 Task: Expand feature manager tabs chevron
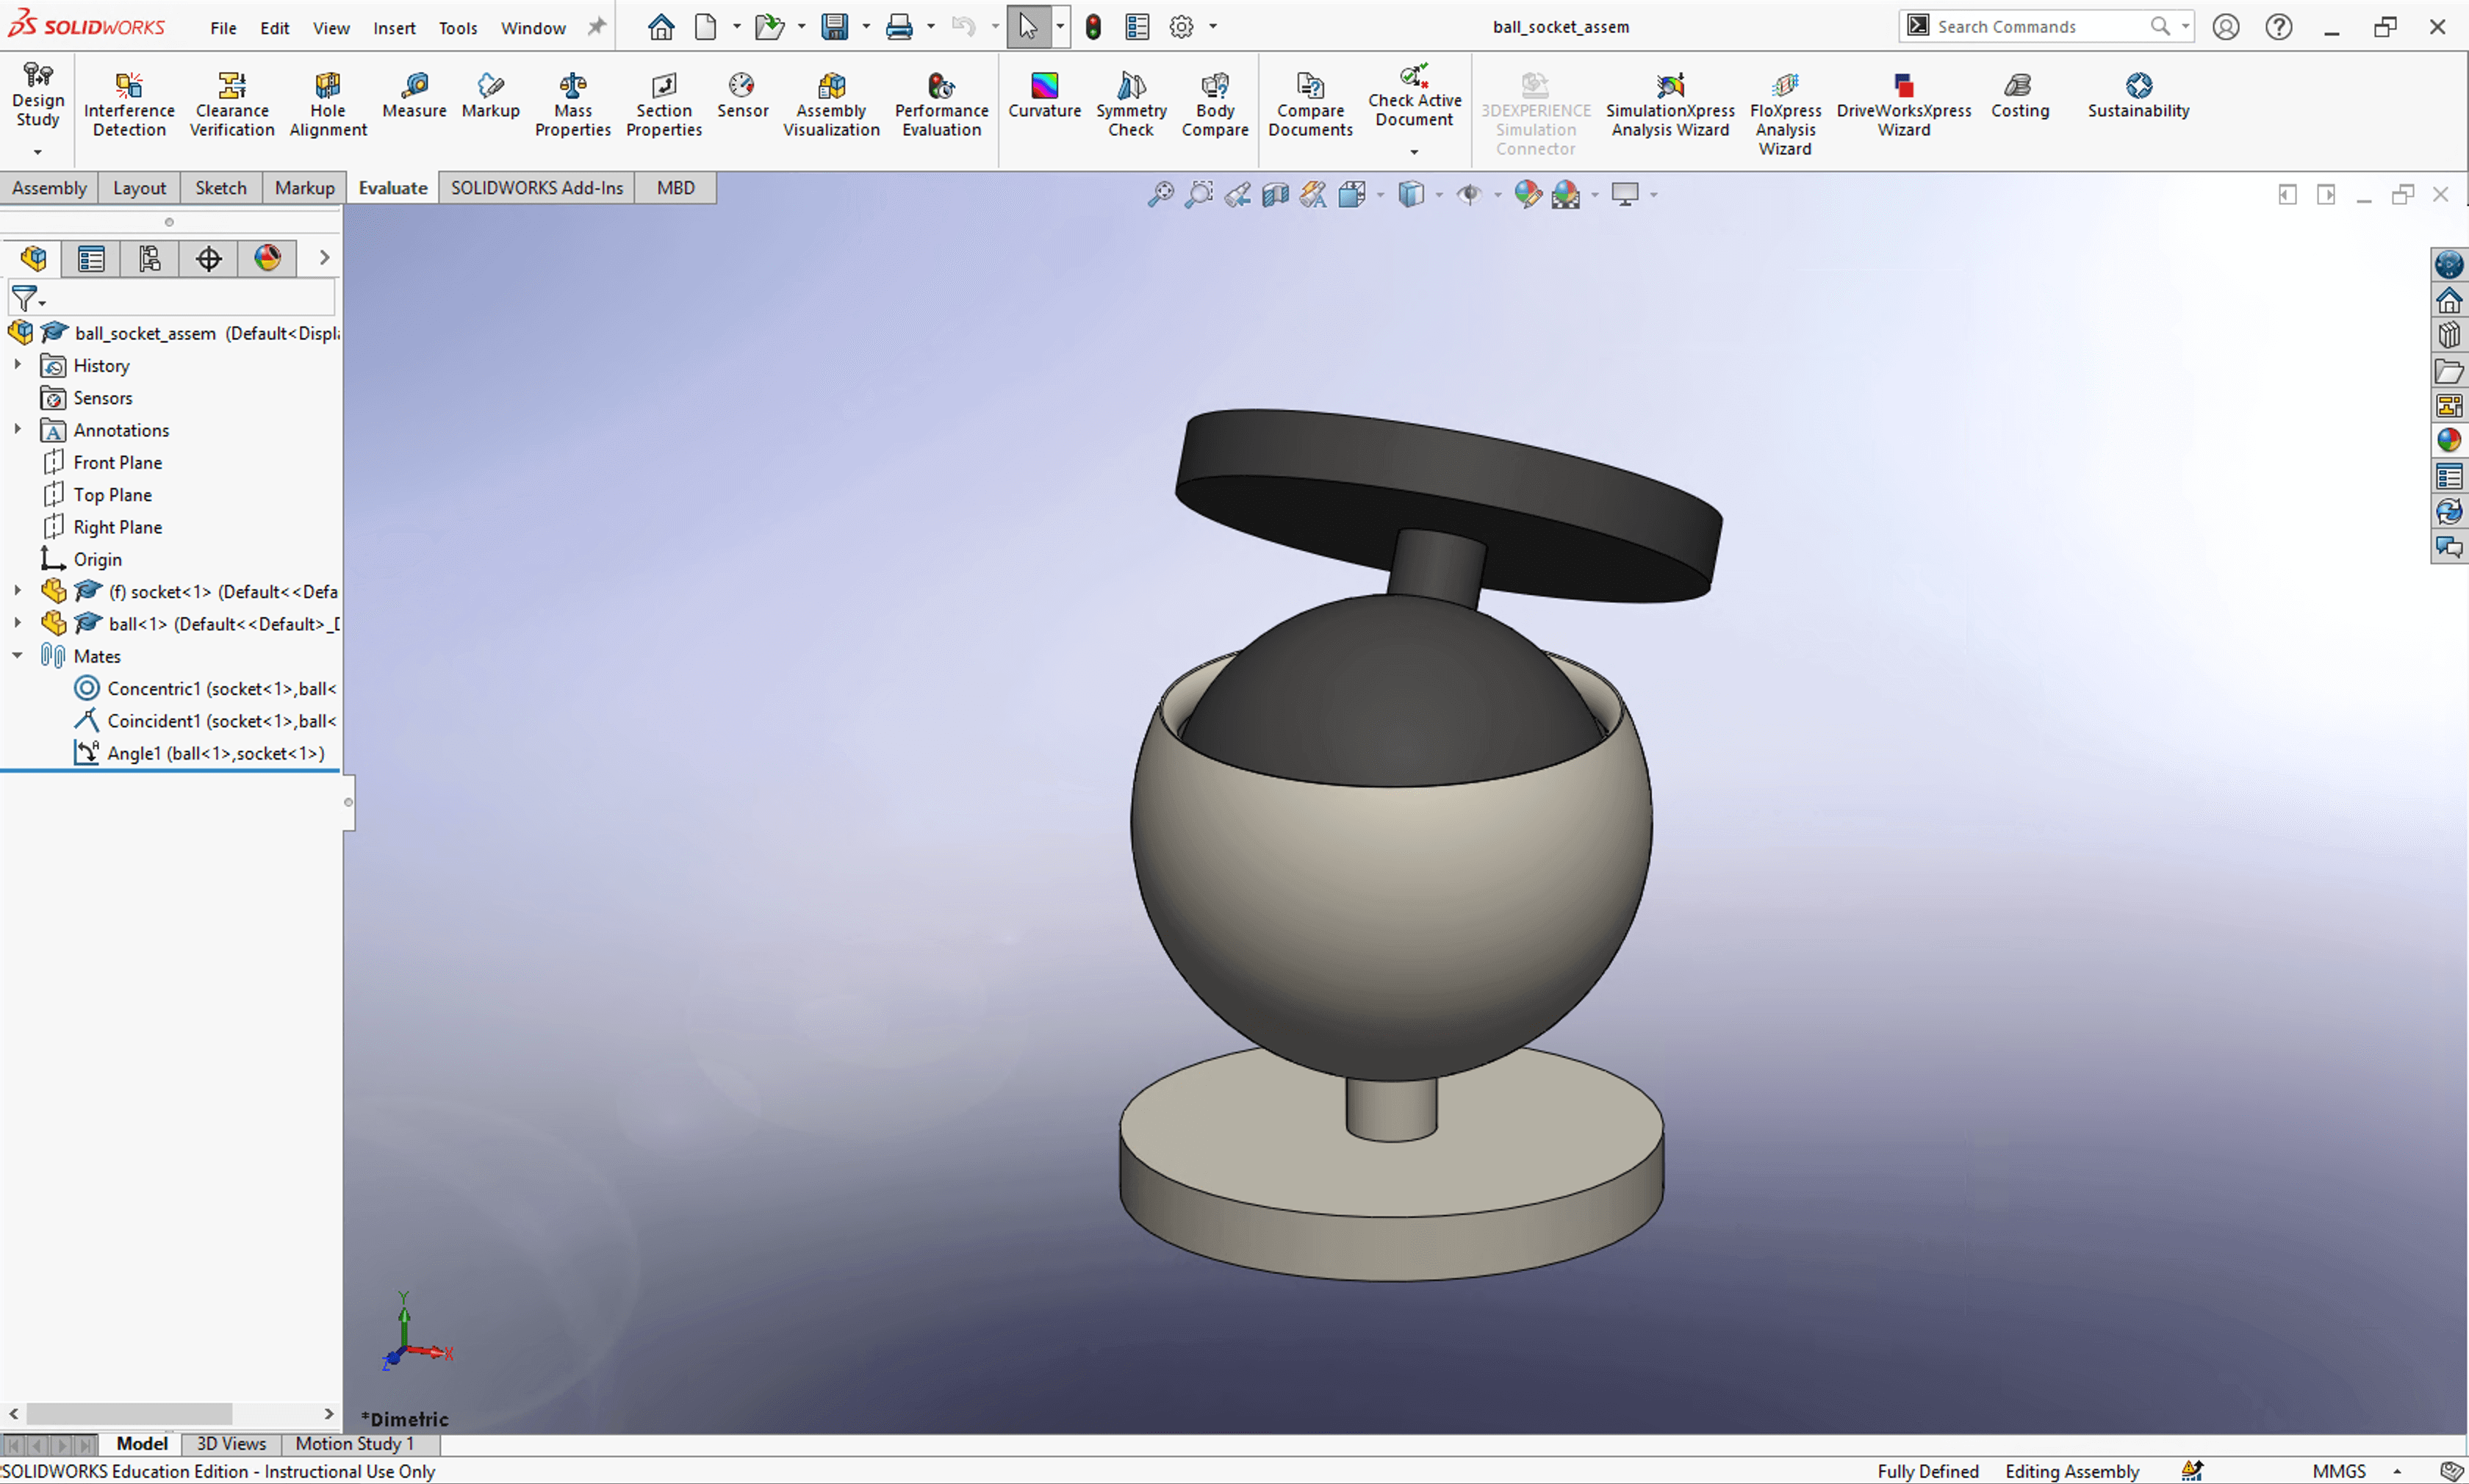click(x=324, y=258)
